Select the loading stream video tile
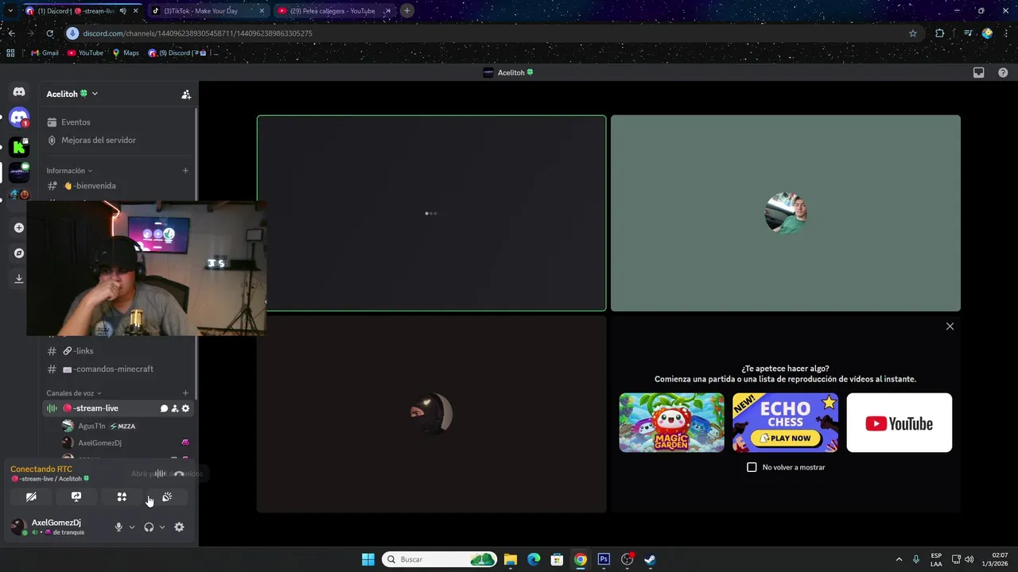Viewport: 1018px width, 572px height. [431, 213]
